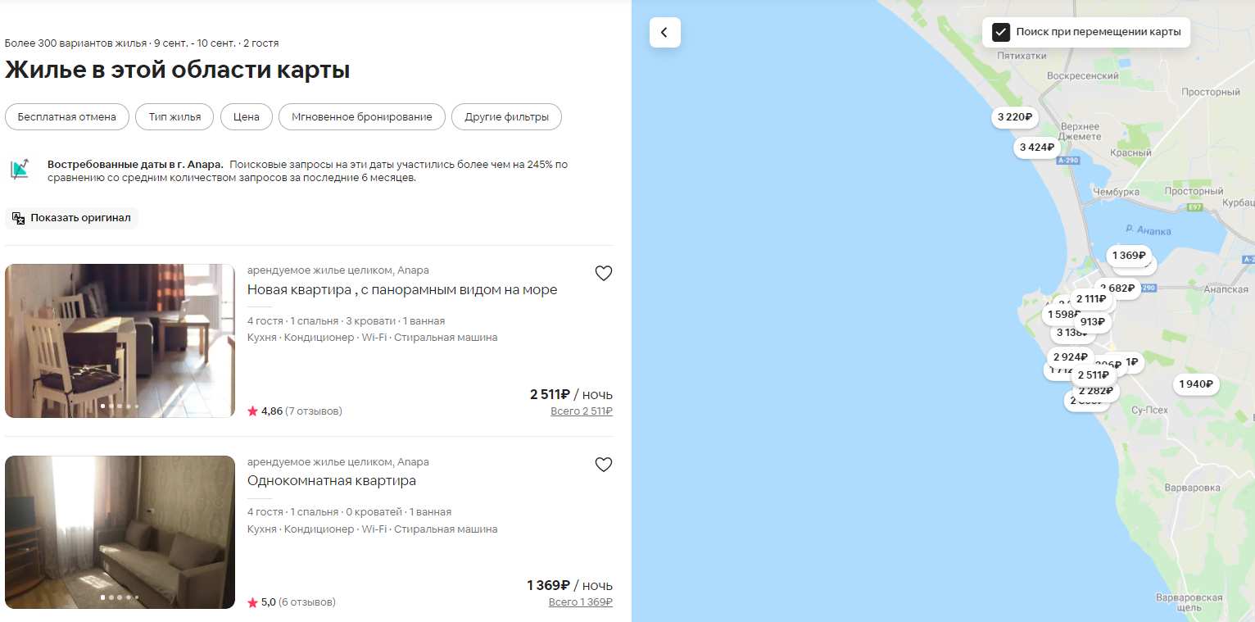
Task: Click Показать оригинал button
Action: click(72, 218)
